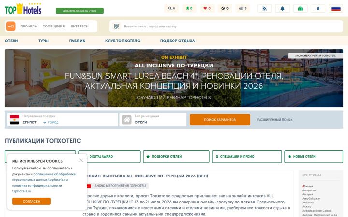Image resolution: width=348 pixels, height=217 pixels.
Task: Open the ALL INCLUSIVE ПО-ТУРЕЦКИ 2026 article title
Action: 147,176
